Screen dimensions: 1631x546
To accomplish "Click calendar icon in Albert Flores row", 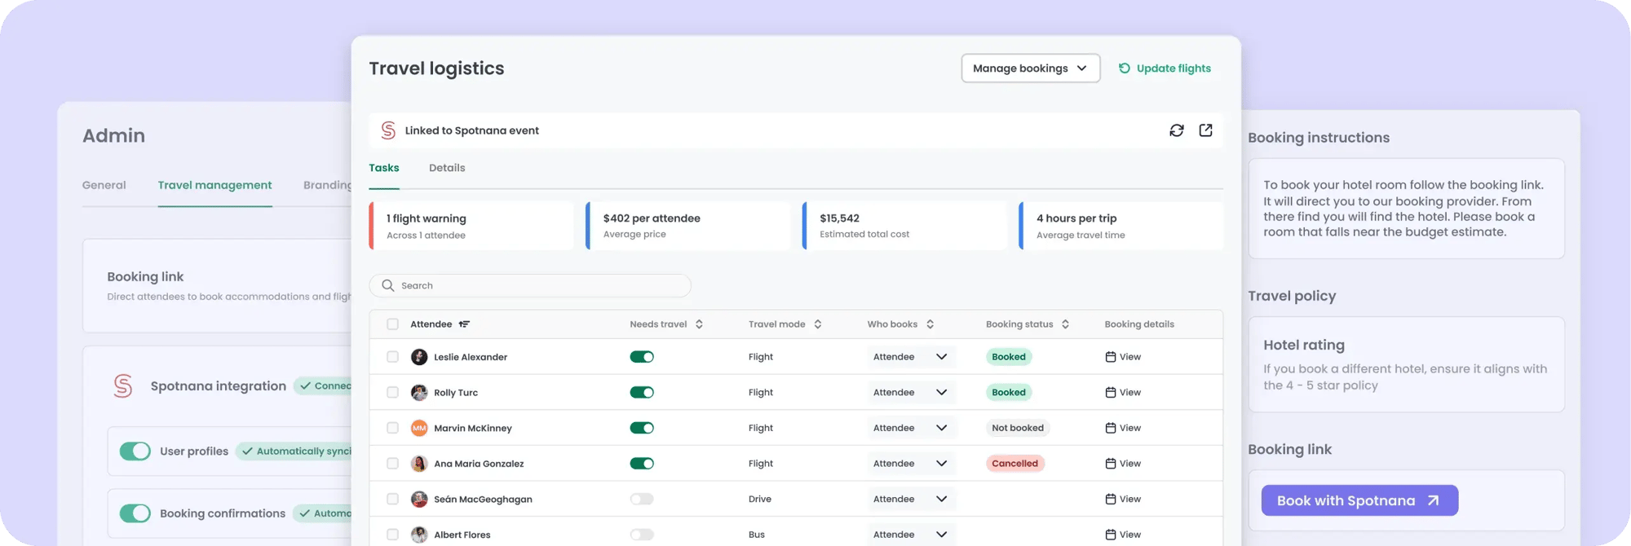I will click(1110, 535).
